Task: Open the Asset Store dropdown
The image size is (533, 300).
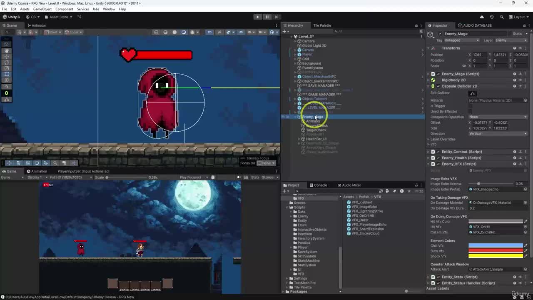Action: (59, 17)
